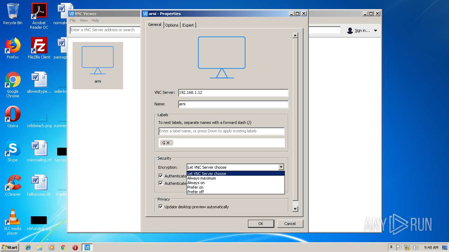Switch to the Expert tab
Screen dimensions: 449x252
[188, 25]
